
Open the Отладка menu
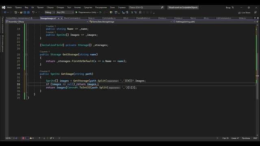tap(61, 7)
